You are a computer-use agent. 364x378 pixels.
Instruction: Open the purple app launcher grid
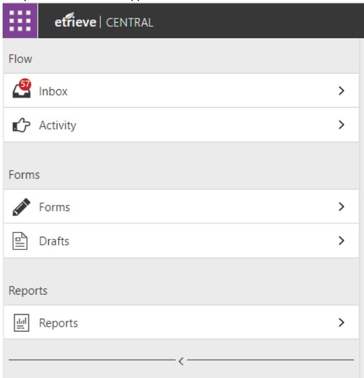20,20
